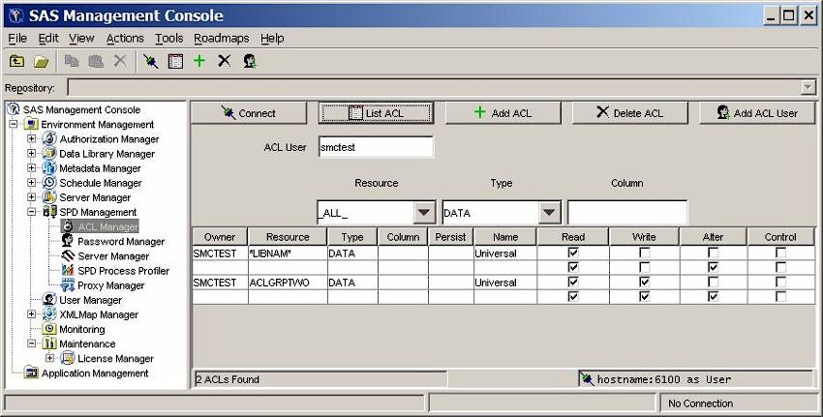823x417 pixels.
Task: Click the Add ACL User button
Action: tap(757, 113)
